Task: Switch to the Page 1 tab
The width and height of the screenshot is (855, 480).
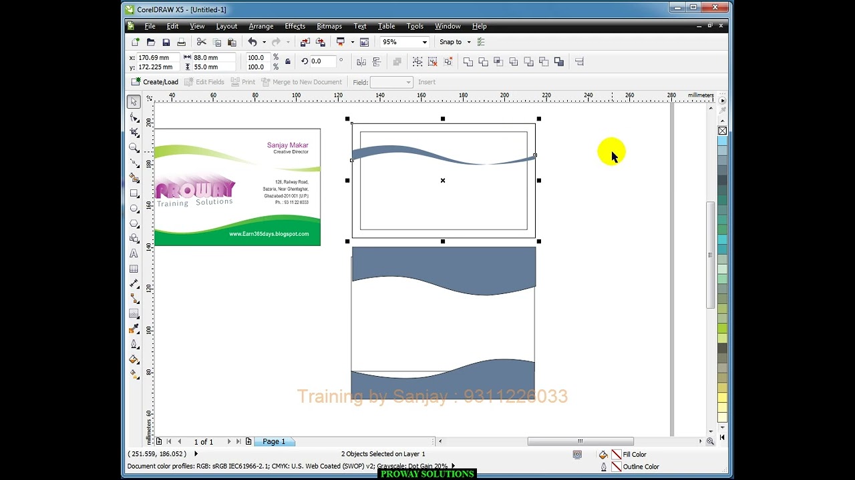Action: tap(274, 441)
